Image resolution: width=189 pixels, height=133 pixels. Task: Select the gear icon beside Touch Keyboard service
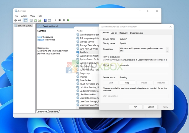78,84
